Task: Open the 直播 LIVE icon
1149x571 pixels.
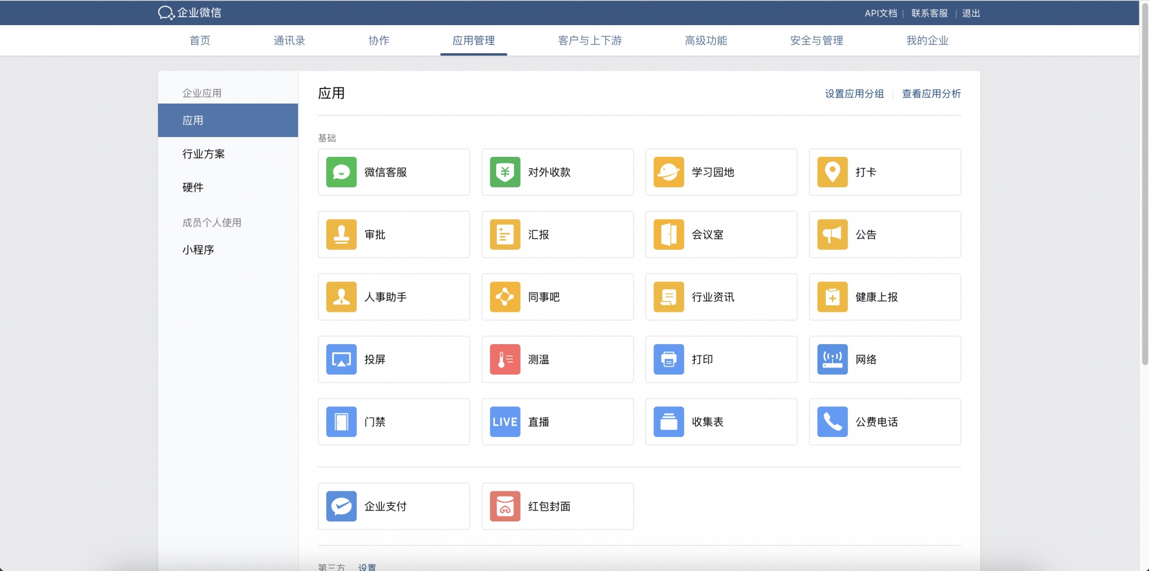Action: point(505,422)
